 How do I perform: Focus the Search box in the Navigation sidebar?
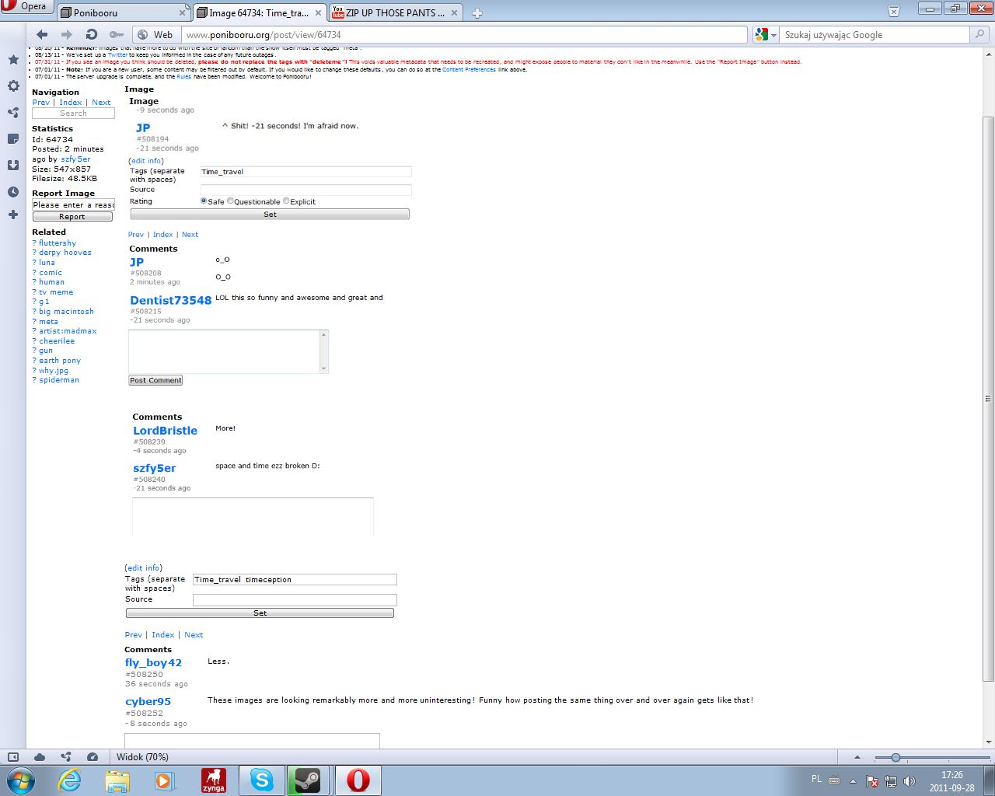tap(73, 113)
